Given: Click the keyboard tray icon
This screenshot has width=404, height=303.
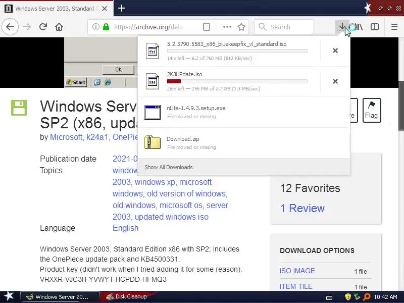Looking at the screenshot, I should coord(329,297).
